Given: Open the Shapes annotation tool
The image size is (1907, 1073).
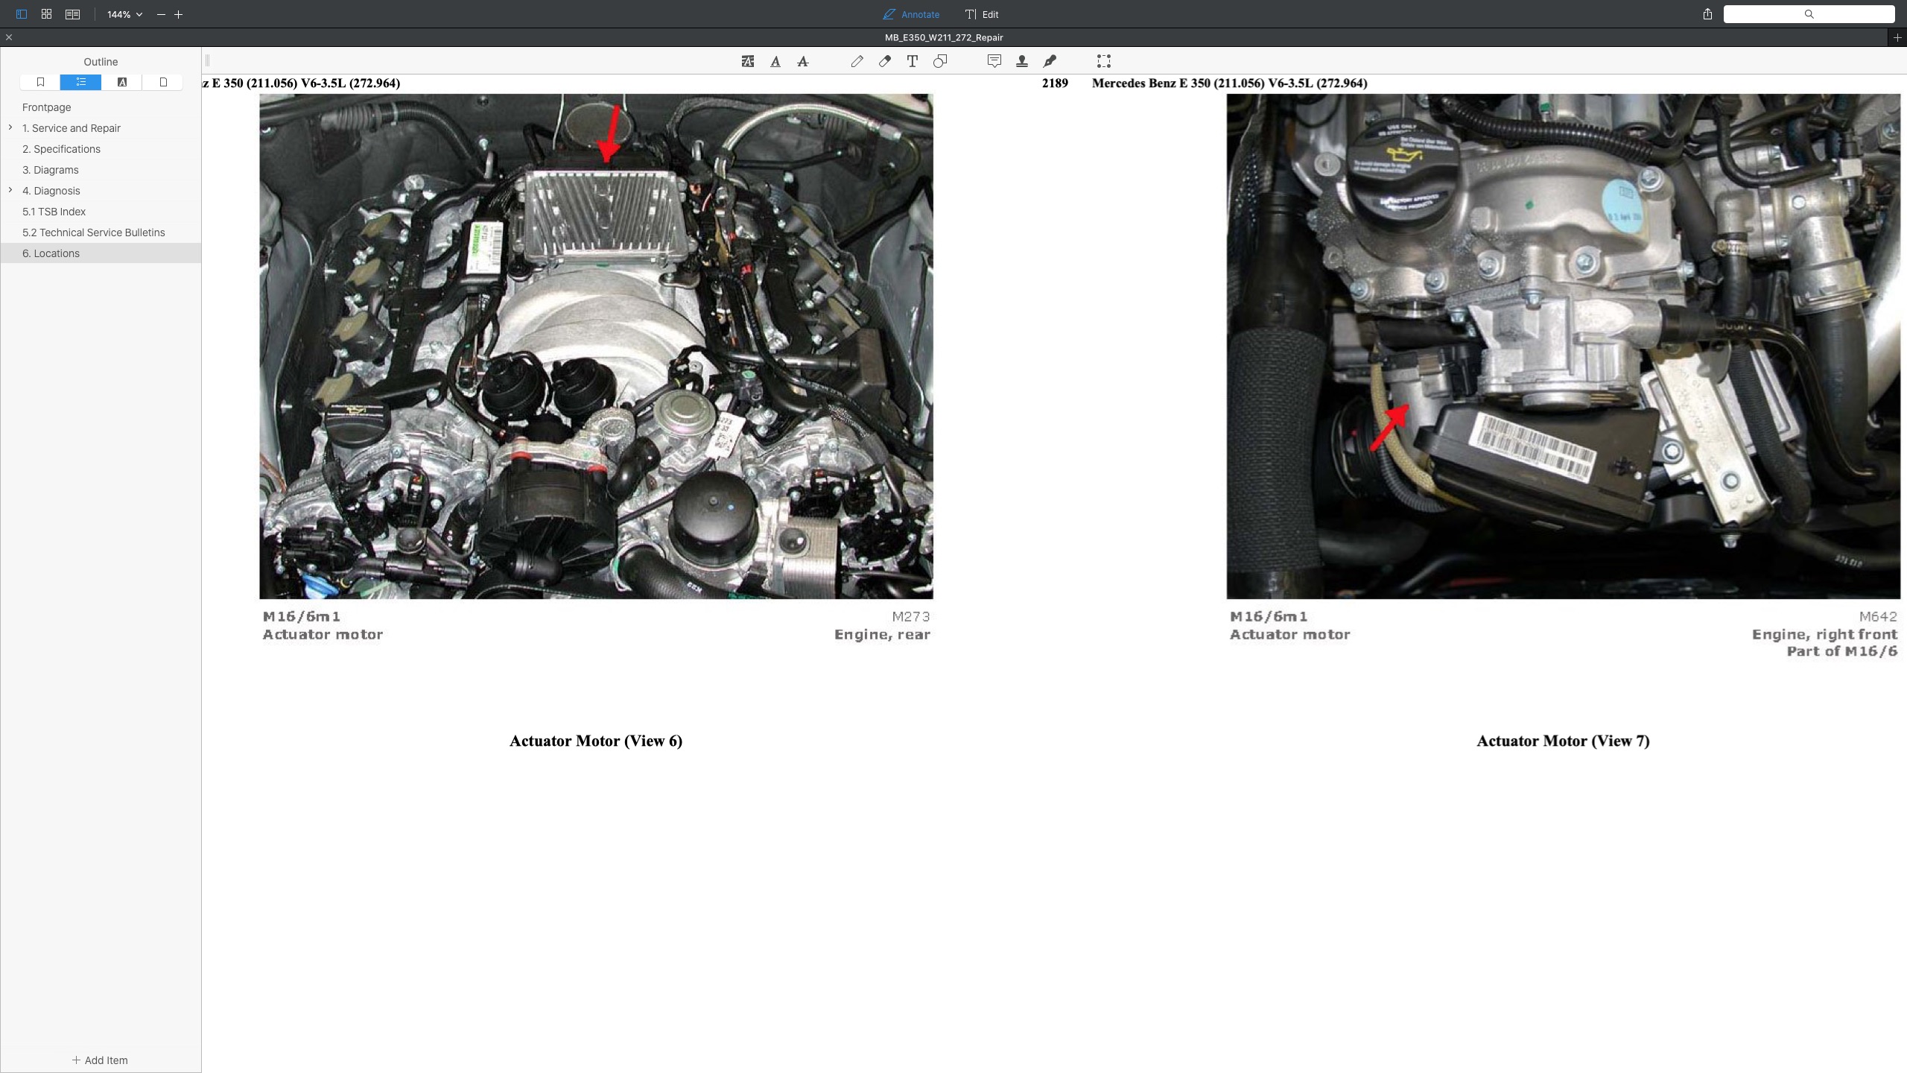Looking at the screenshot, I should pos(939,61).
